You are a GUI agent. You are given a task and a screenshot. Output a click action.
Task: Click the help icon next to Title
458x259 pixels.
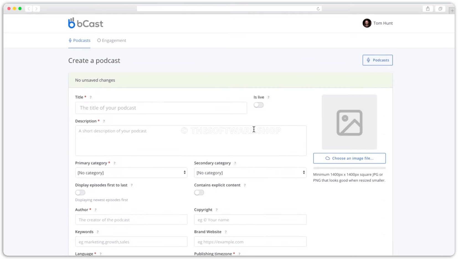91,97
